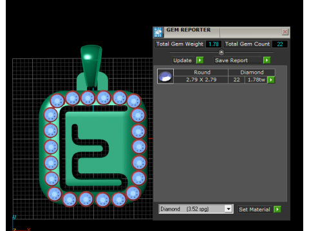The image size is (309, 231).
Task: Click the green arrow beside 1.78tw
Action: pyautogui.click(x=271, y=80)
